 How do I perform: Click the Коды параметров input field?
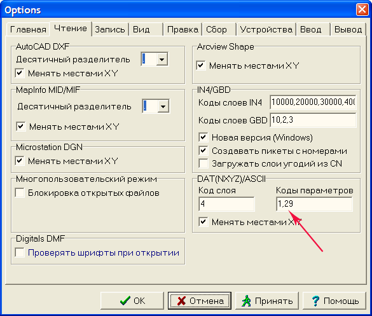click(314, 204)
